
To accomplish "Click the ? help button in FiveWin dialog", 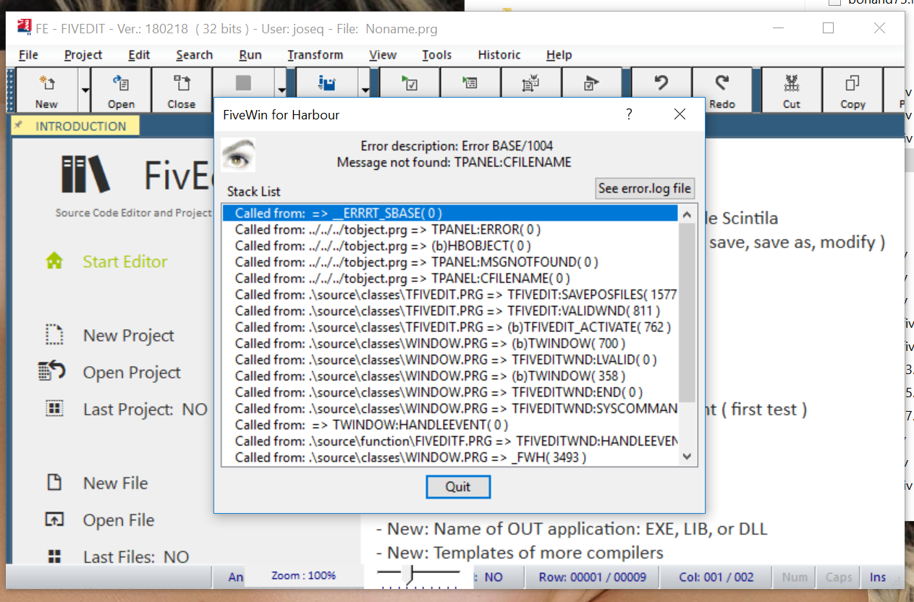I will coord(629,114).
